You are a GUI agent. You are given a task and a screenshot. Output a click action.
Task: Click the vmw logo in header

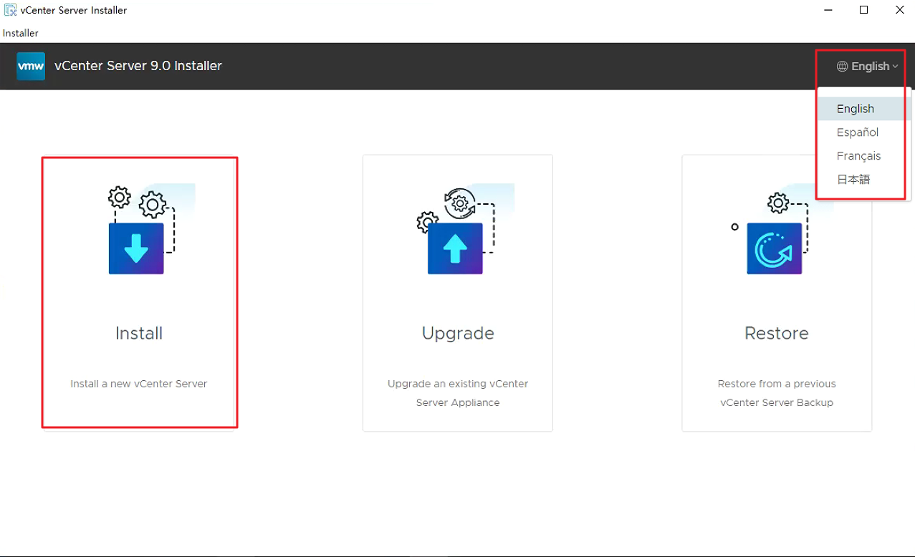click(31, 66)
